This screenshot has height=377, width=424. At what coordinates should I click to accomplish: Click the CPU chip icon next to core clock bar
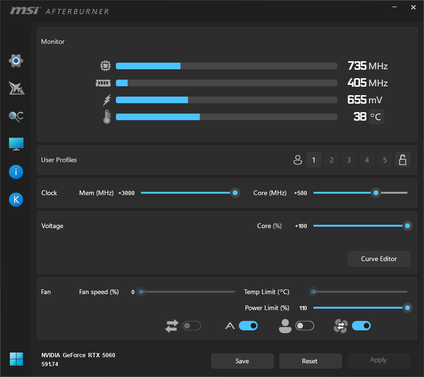[106, 66]
